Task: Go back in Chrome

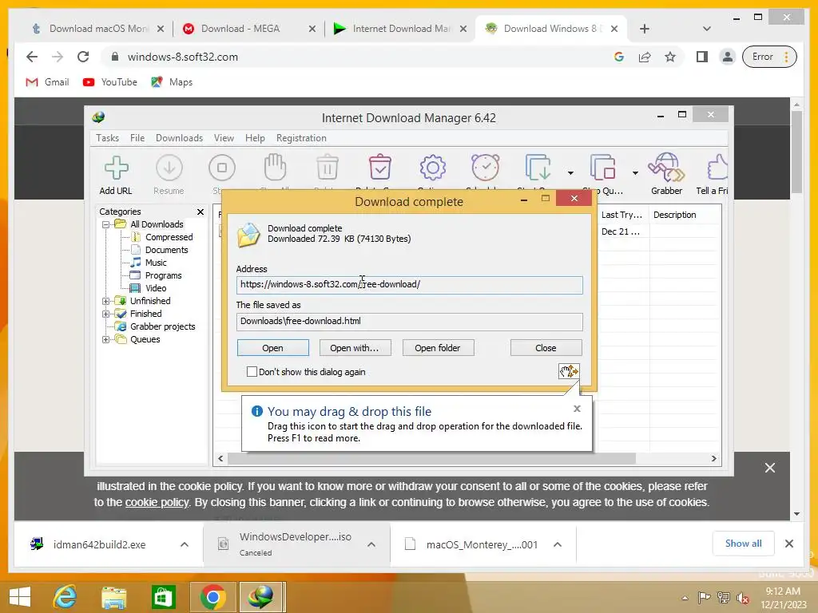Action: pyautogui.click(x=32, y=57)
